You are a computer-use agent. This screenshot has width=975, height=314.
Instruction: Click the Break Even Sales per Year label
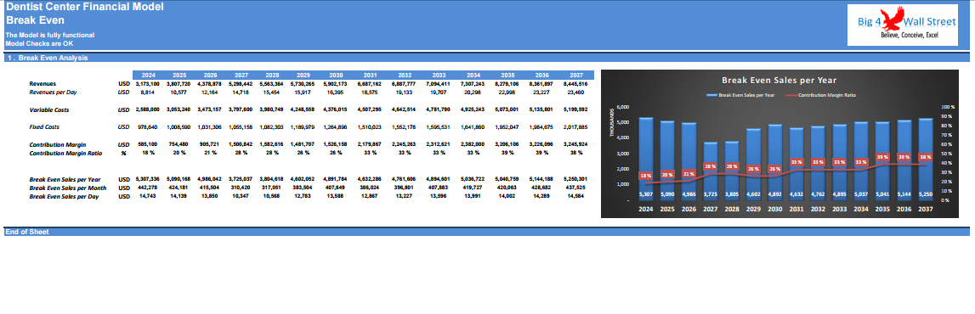coord(65,179)
